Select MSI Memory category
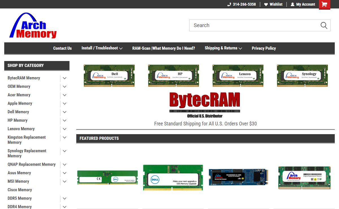 coord(18,181)
